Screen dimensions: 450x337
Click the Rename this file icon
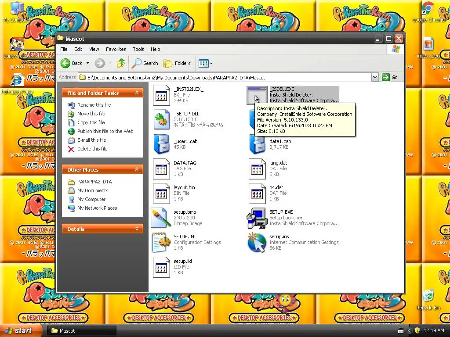71,105
